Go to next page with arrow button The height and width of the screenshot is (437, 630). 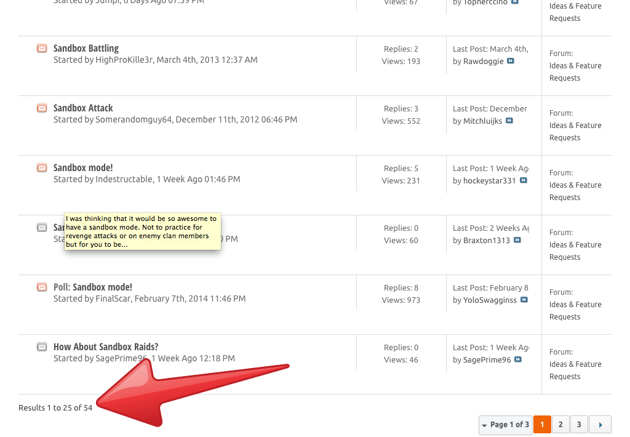(600, 425)
